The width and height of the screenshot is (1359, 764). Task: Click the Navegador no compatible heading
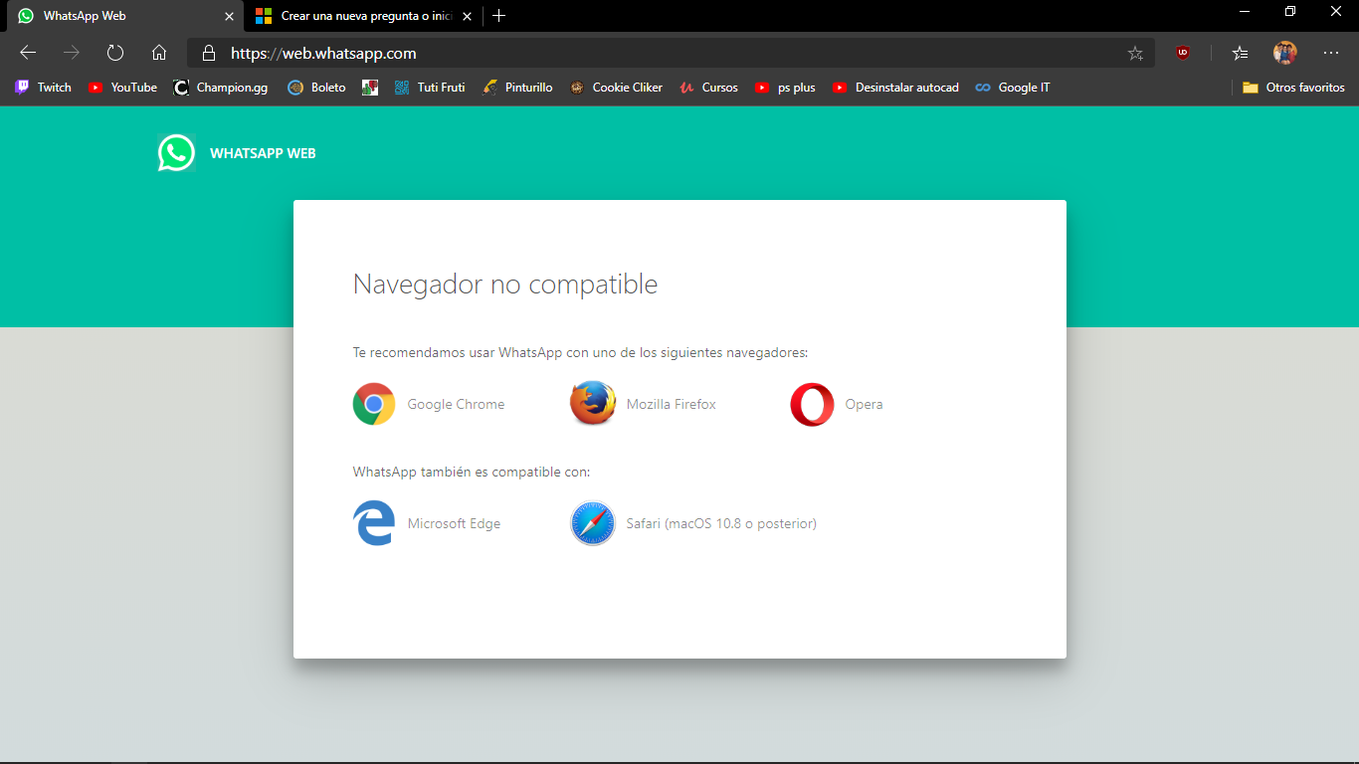click(505, 285)
